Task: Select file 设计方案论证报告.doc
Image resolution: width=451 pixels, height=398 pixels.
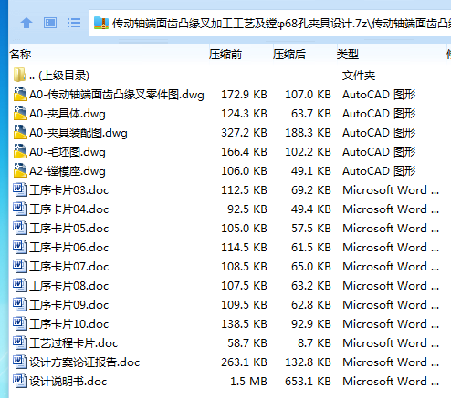Action: (85, 362)
